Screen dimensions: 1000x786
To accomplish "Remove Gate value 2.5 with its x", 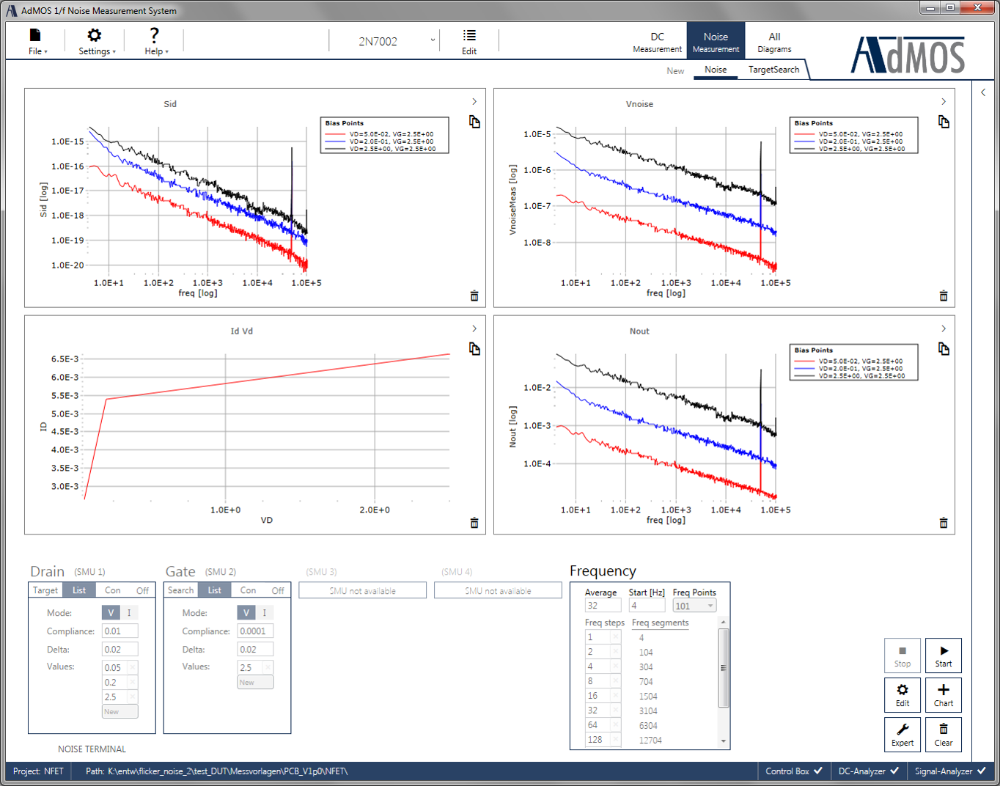I will click(x=268, y=667).
